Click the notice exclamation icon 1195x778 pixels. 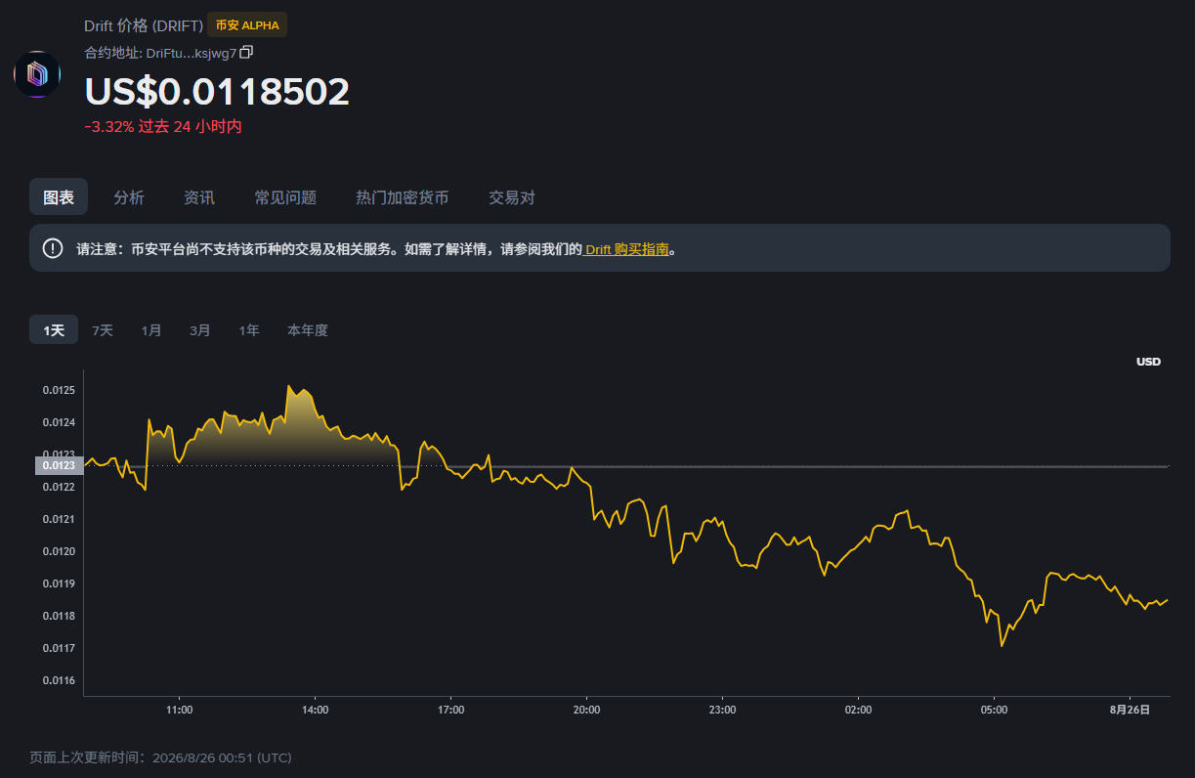point(53,248)
